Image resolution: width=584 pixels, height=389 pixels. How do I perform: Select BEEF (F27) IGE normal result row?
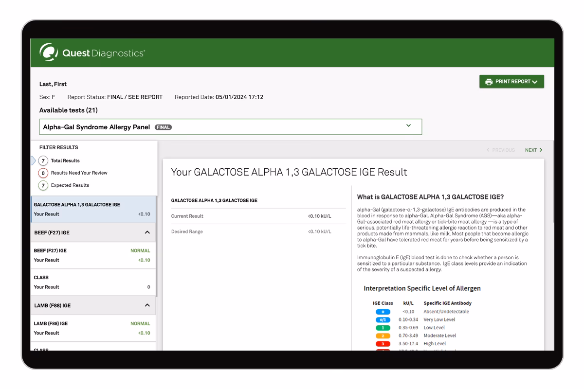pos(92,255)
